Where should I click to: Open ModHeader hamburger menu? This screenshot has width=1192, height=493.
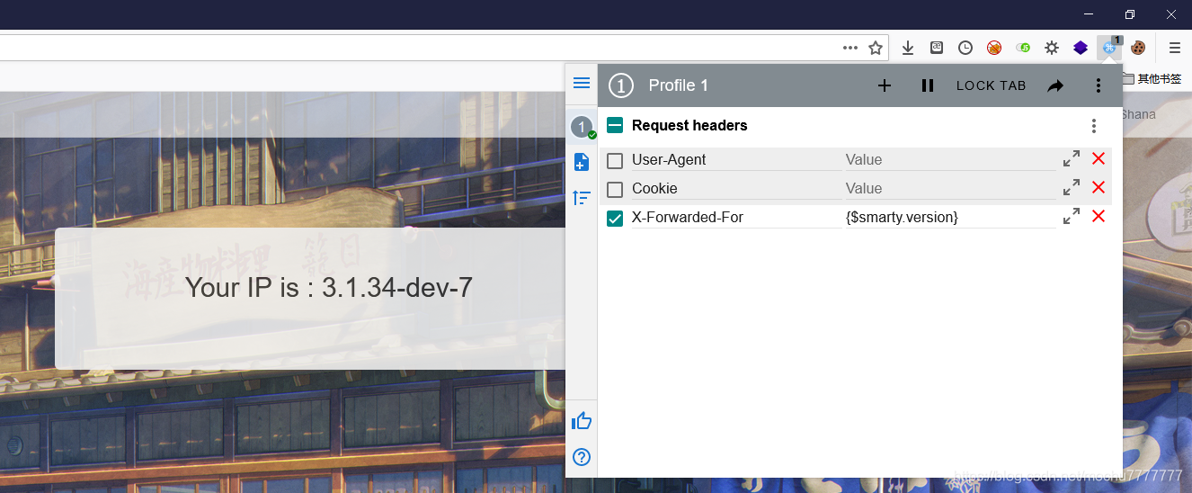pos(582,83)
